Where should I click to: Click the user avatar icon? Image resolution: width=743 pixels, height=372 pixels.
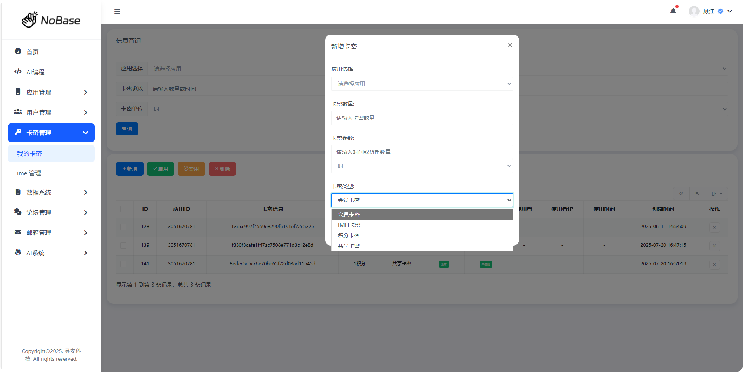tap(694, 11)
